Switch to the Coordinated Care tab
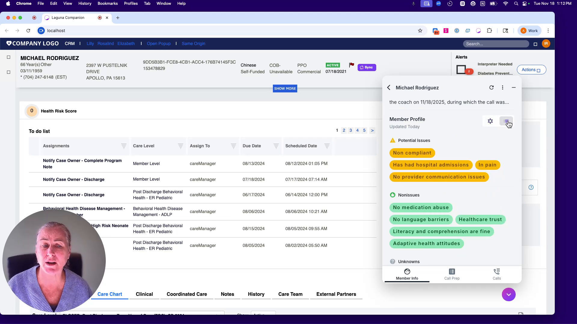 tap(186, 294)
